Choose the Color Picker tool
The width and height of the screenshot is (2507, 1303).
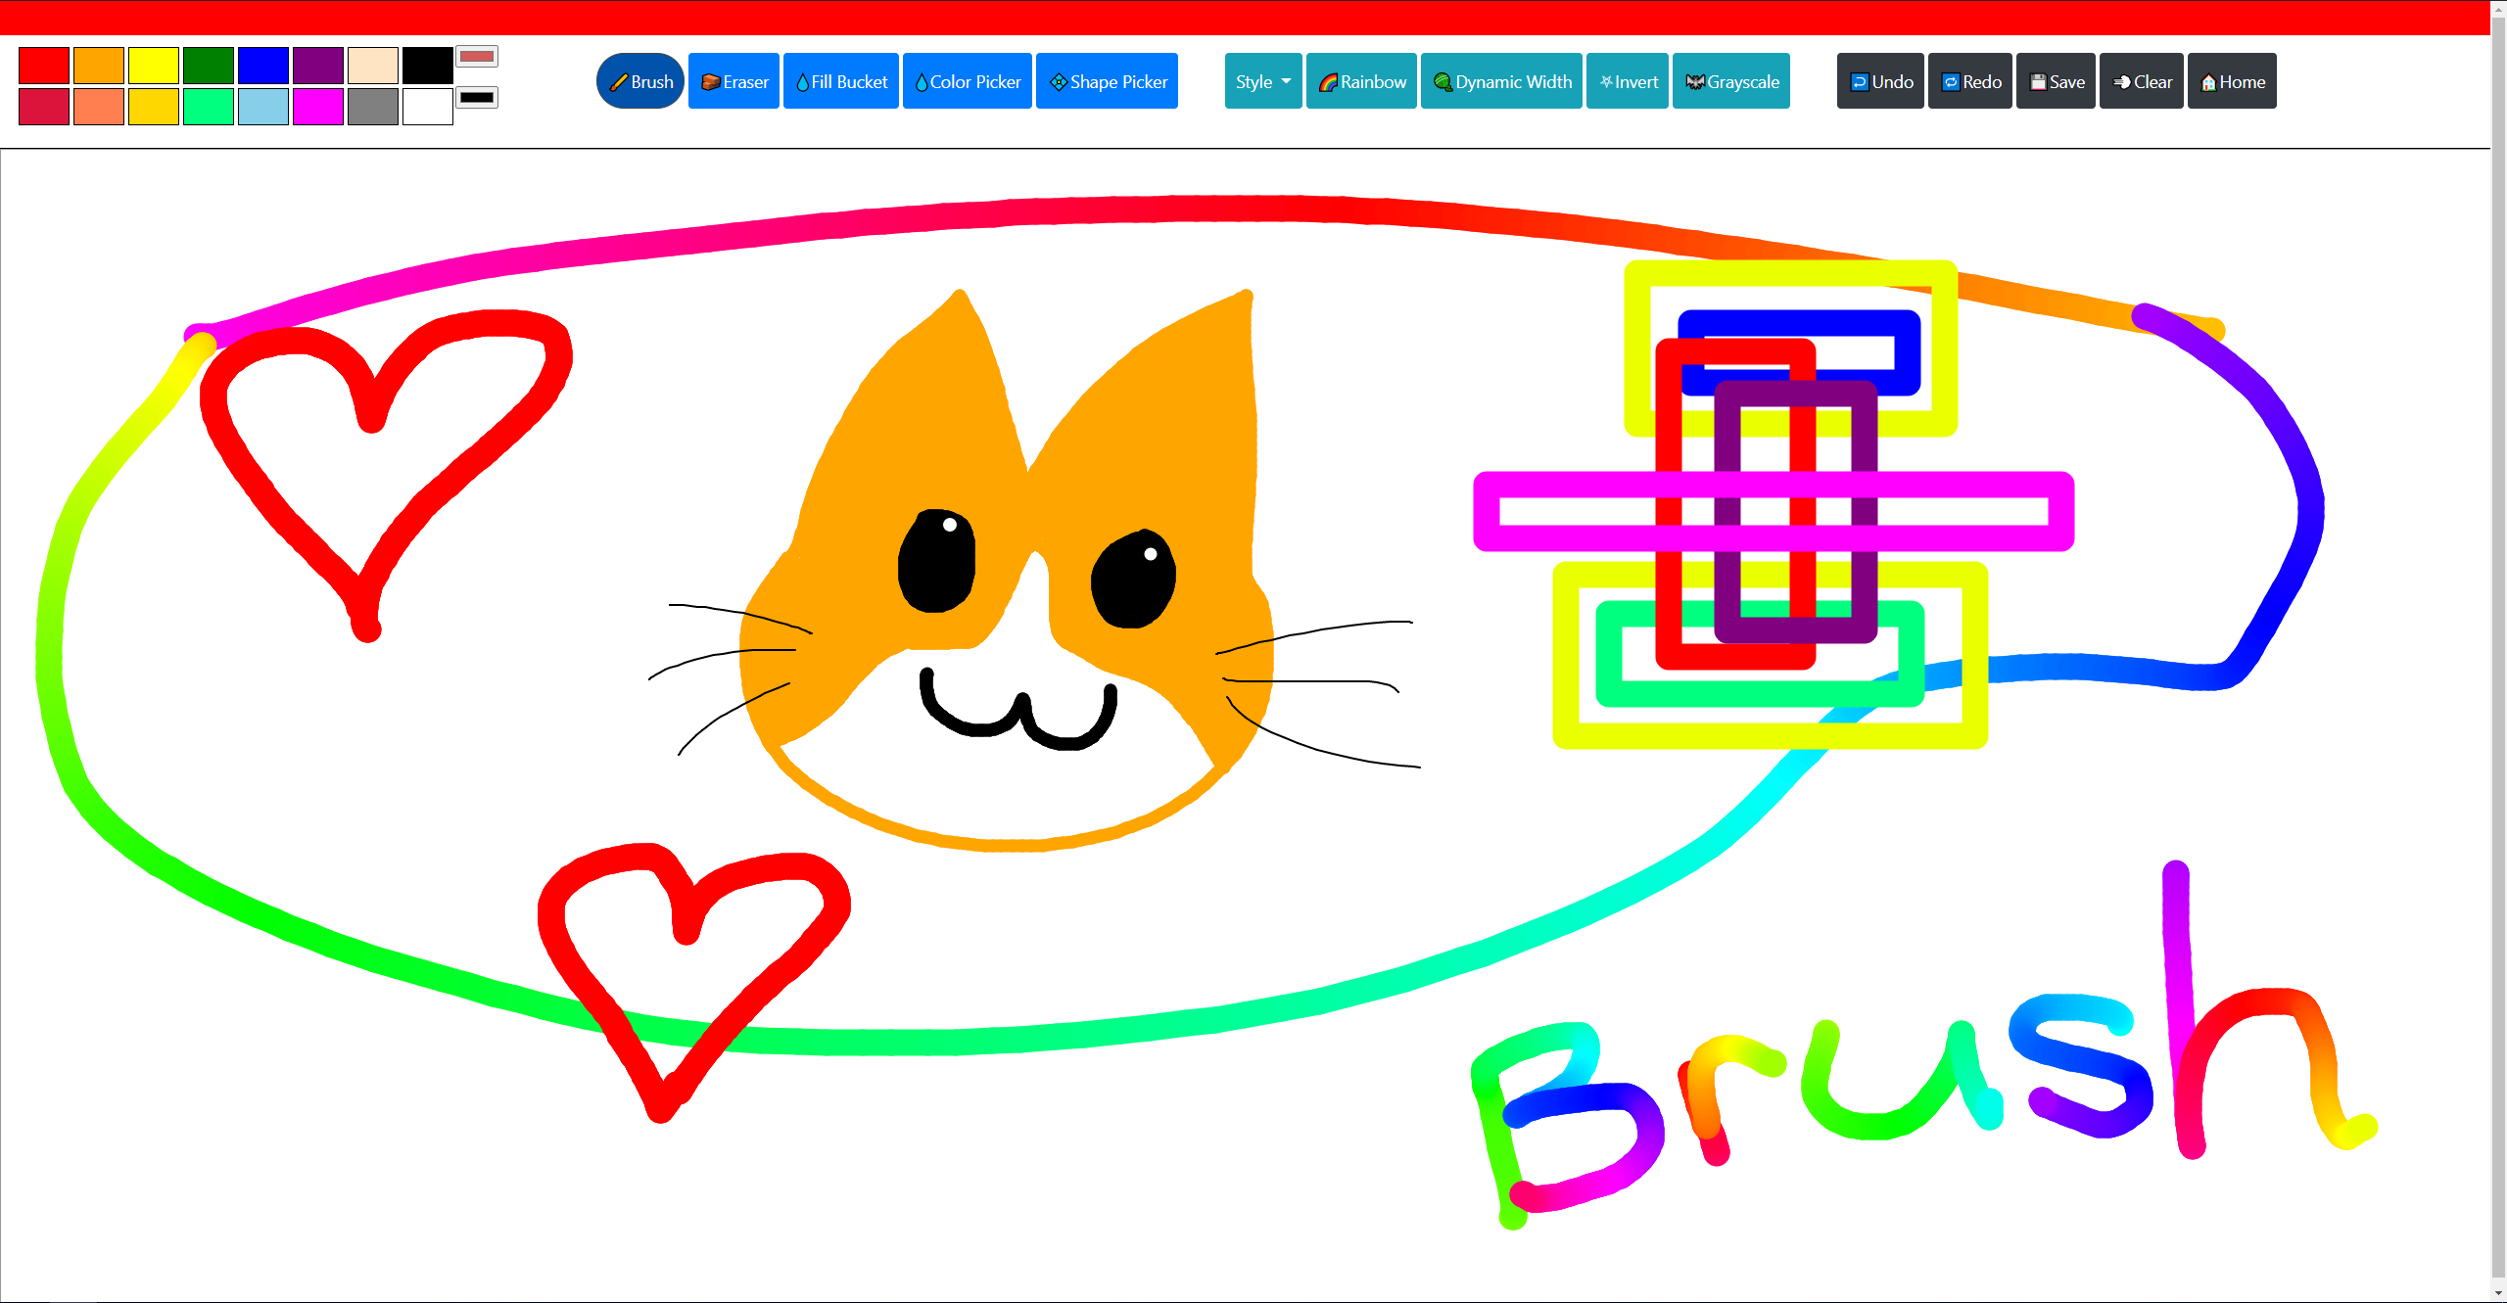pos(968,81)
